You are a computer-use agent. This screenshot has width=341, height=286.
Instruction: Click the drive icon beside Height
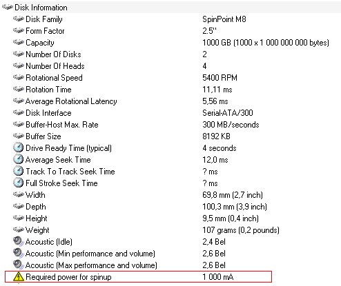(x=19, y=218)
